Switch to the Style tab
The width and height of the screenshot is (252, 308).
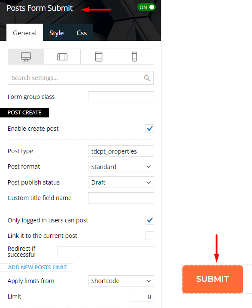click(x=57, y=33)
